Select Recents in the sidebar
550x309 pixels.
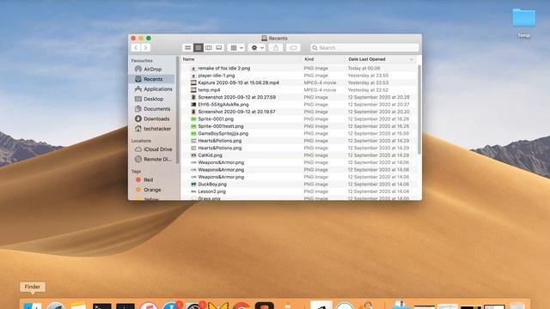point(152,79)
